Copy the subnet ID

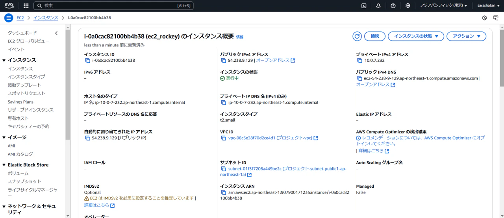(224, 169)
